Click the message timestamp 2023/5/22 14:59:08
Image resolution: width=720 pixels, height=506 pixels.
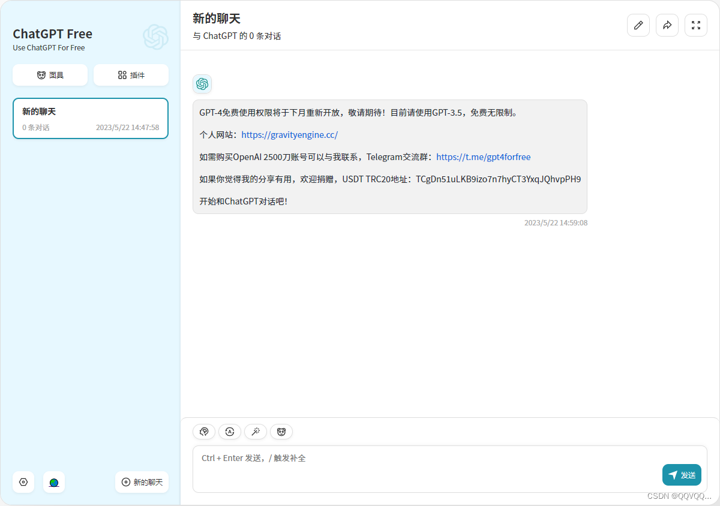pos(556,222)
